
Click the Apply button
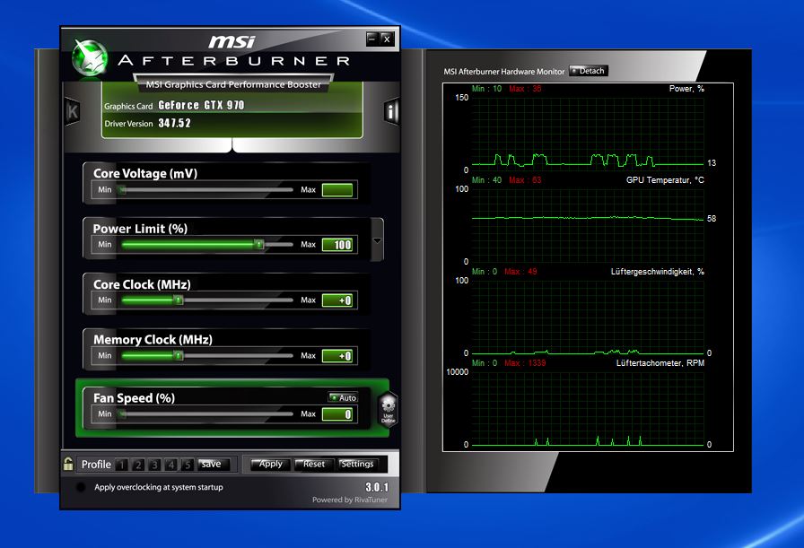click(x=271, y=464)
